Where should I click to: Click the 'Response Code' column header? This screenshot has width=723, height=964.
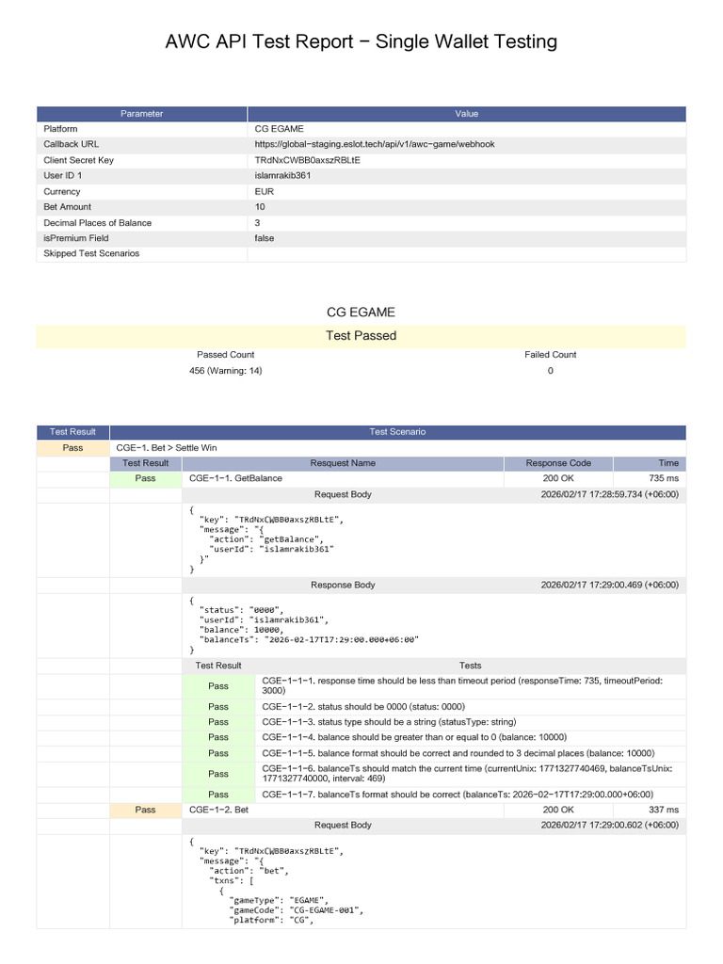[x=558, y=463]
